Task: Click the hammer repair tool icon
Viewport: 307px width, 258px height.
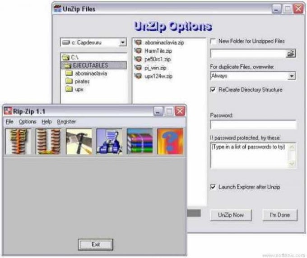Action: pos(79,142)
